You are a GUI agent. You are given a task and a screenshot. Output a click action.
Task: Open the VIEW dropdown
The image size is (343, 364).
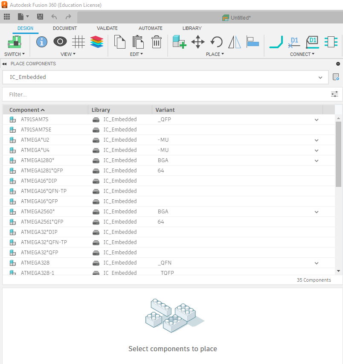[x=68, y=54]
